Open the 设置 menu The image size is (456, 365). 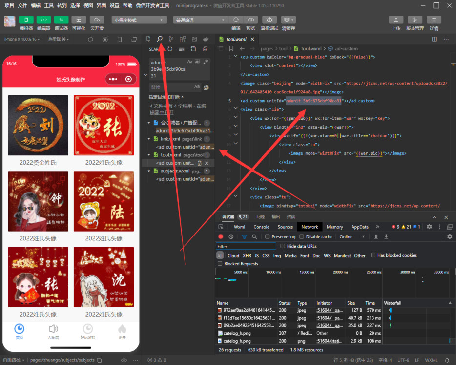pos(114,5)
